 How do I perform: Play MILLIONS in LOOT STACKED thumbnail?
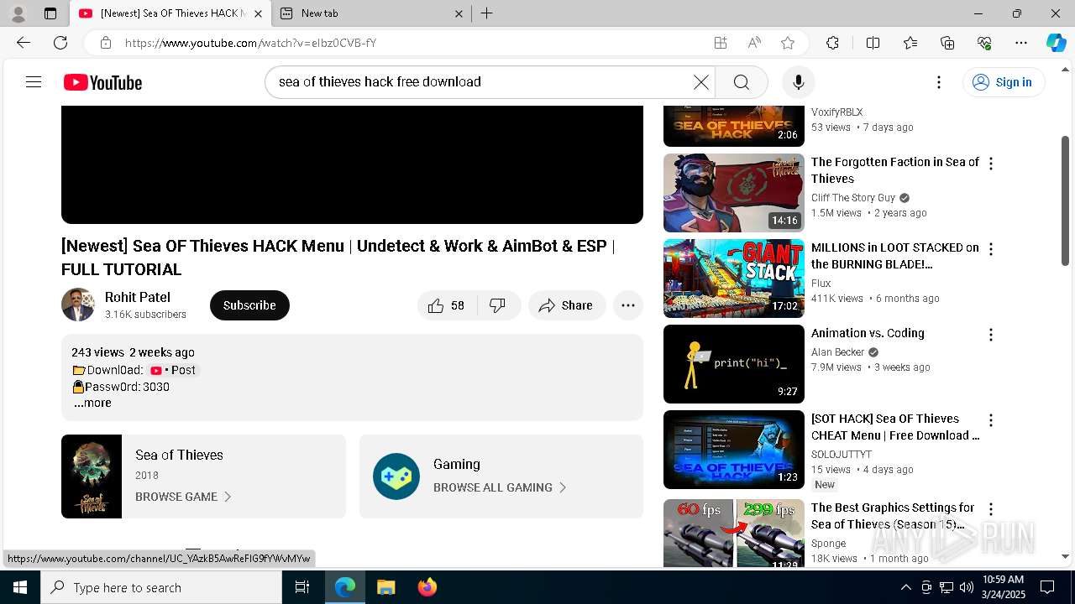[x=734, y=279]
